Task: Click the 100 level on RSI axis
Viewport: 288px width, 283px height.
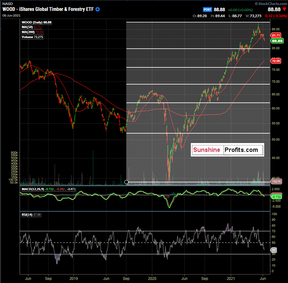Action: pyautogui.click(x=275, y=214)
